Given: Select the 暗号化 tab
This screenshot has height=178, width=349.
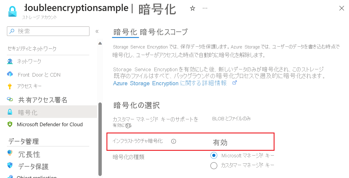Looking at the screenshot, I should (125, 31).
